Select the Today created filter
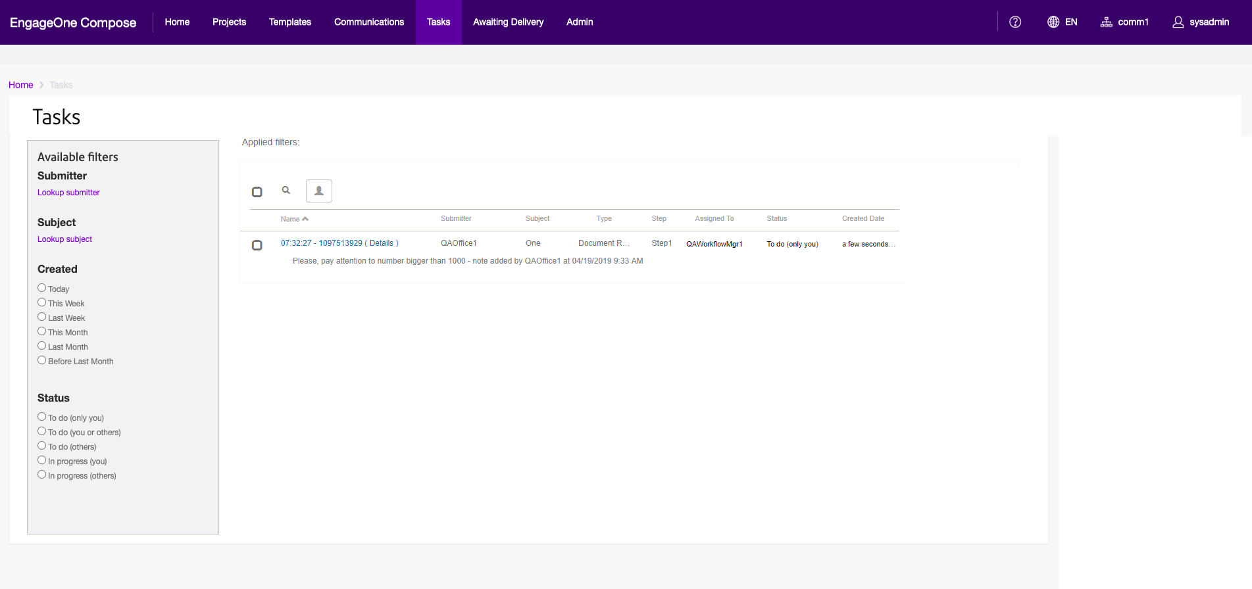Screen dimensions: 1252x589 42,288
